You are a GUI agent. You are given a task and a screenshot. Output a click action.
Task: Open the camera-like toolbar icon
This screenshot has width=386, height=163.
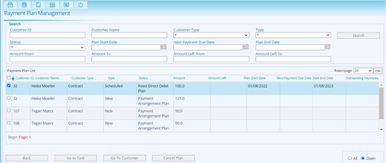click(x=52, y=5)
